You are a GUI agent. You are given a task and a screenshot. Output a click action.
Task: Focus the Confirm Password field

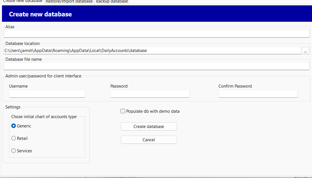pyautogui.click(x=258, y=94)
